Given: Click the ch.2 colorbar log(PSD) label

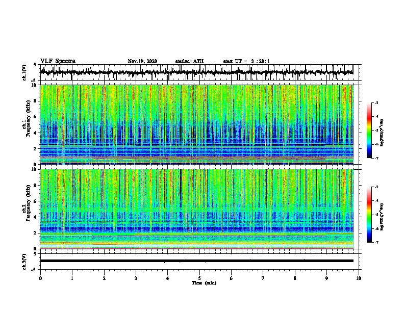Looking at the screenshot, I should (382, 217).
